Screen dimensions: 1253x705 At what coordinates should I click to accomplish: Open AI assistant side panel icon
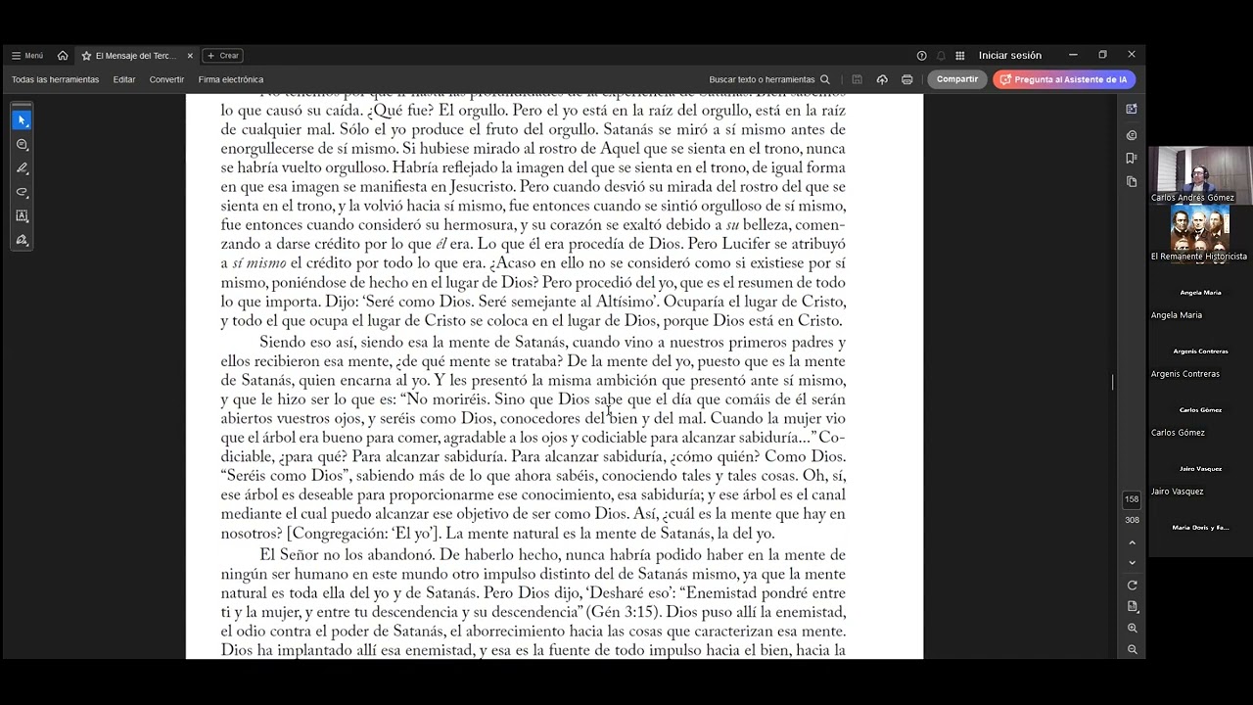tap(1132, 109)
